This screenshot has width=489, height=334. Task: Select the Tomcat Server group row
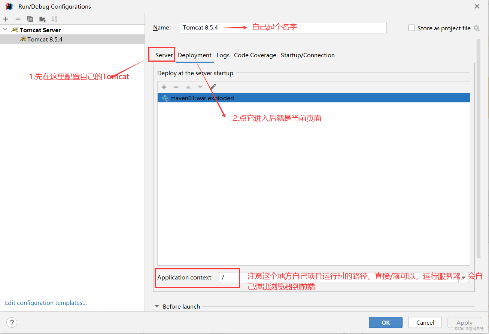pos(72,30)
